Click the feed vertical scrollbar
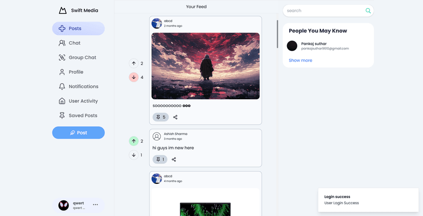The width and height of the screenshot is (423, 216). pos(277,34)
